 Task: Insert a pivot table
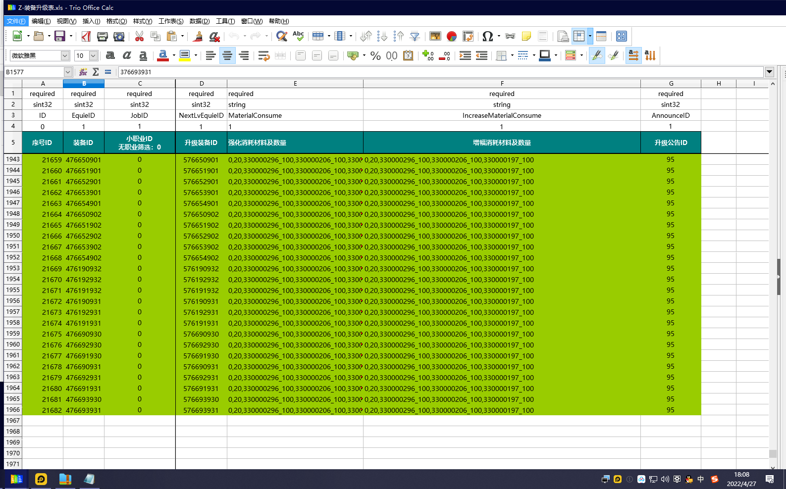(468, 36)
